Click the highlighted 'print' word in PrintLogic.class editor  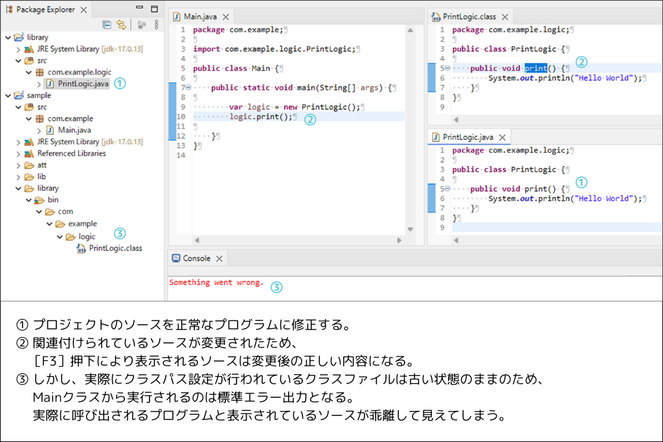(x=535, y=68)
